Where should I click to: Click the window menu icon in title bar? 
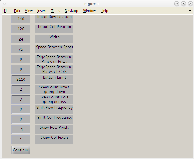coord(4,4)
